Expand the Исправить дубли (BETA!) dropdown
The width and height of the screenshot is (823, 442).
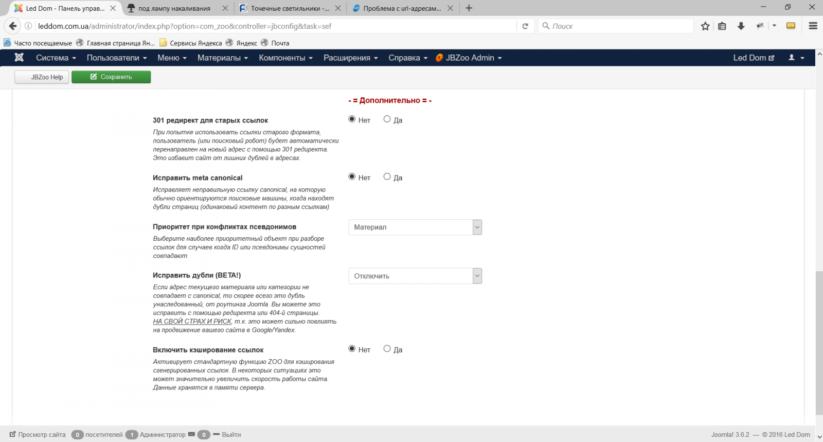[415, 276]
